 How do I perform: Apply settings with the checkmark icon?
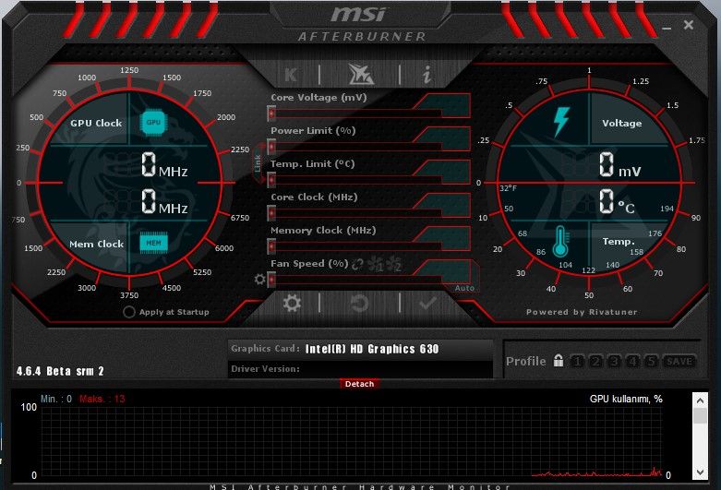coord(427,303)
